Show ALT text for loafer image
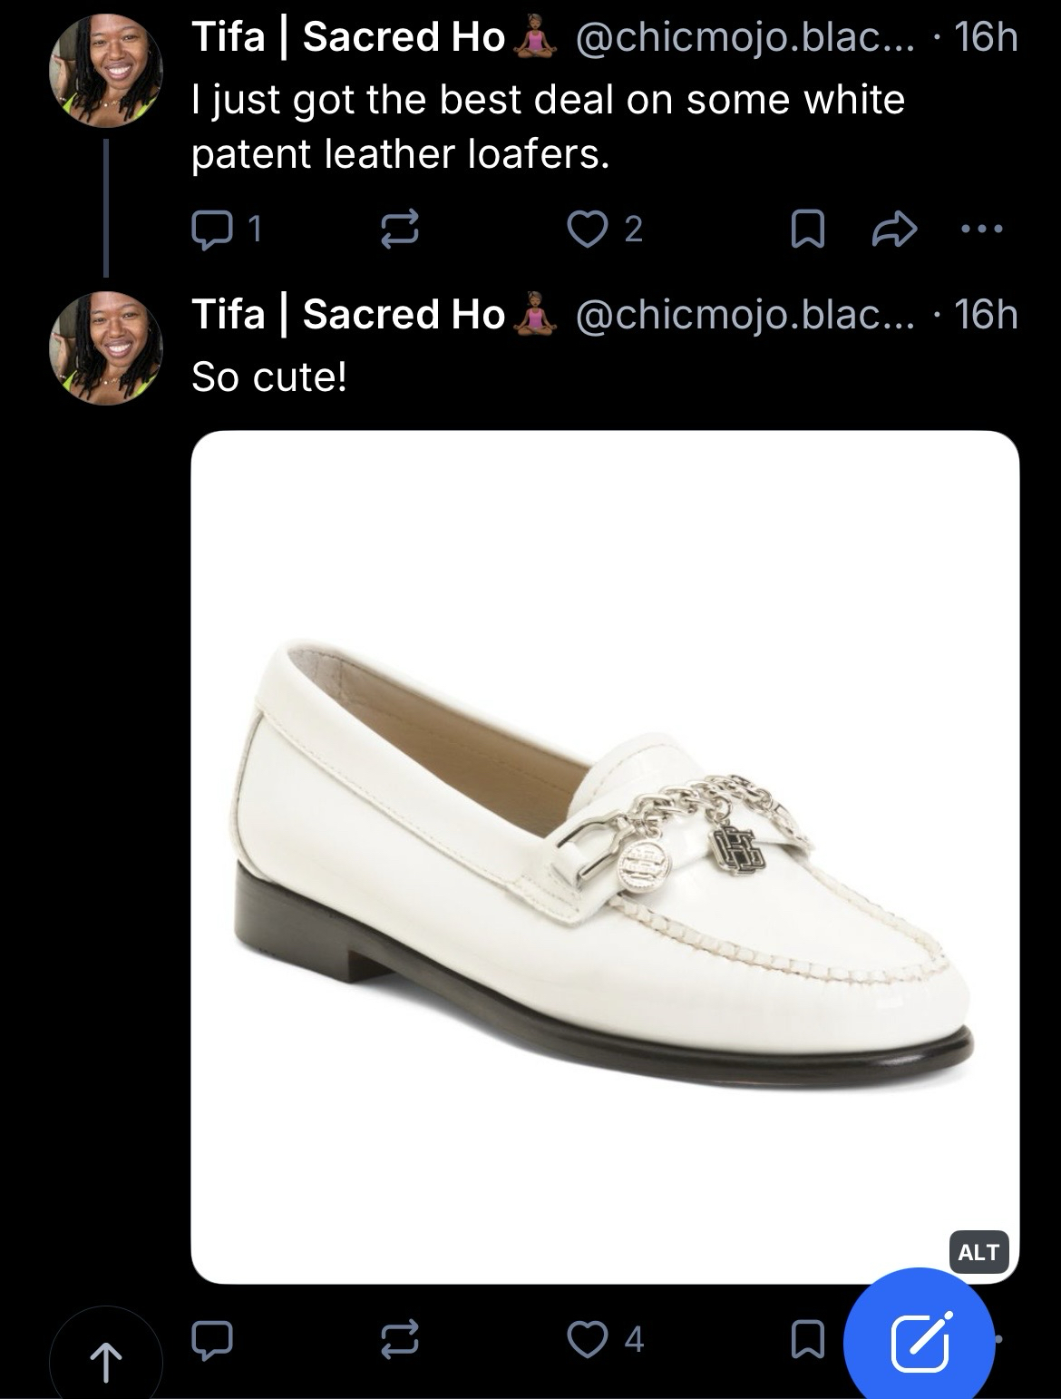The image size is (1061, 1399). point(978,1252)
